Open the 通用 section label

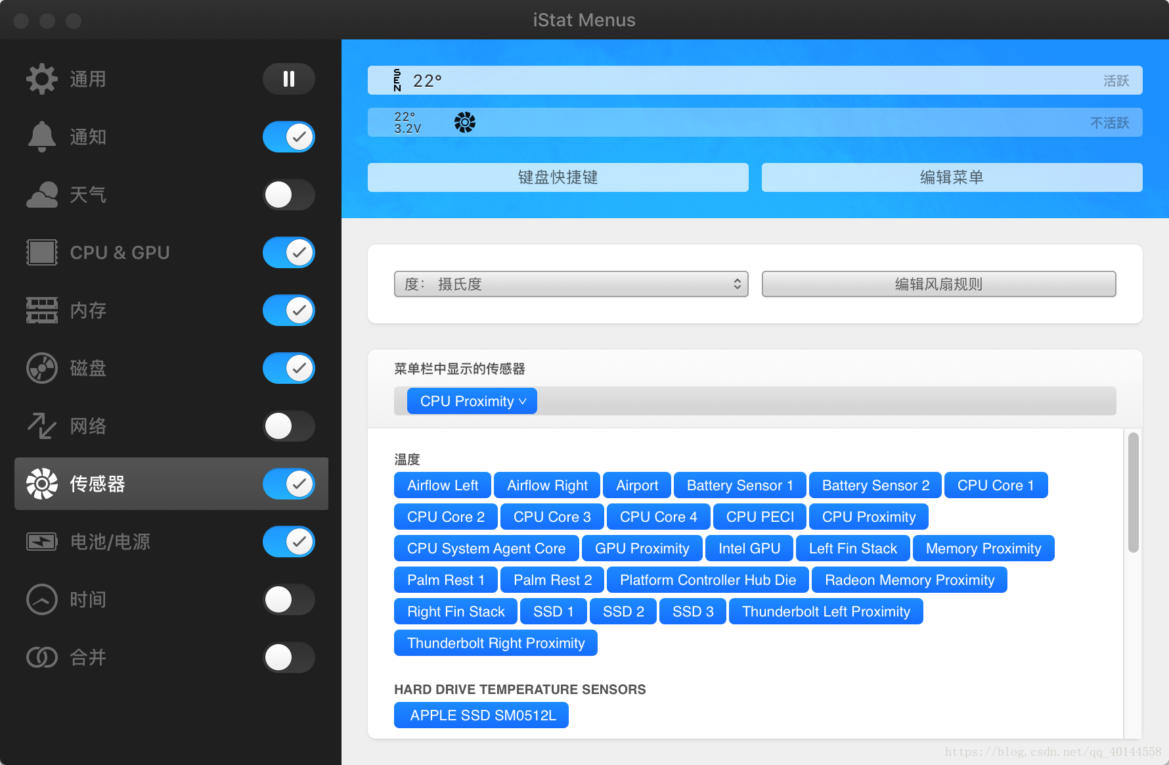click(x=88, y=79)
